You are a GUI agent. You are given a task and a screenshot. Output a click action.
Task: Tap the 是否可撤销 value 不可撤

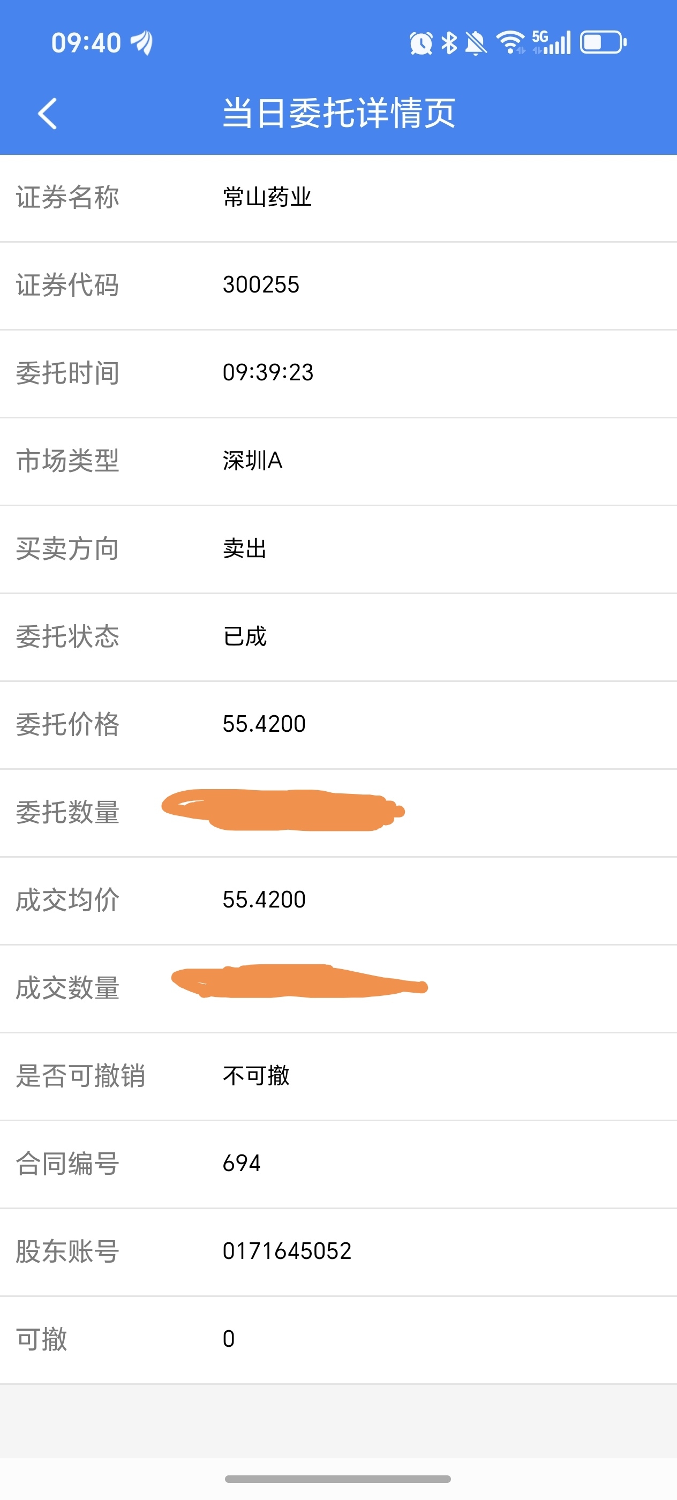[x=256, y=1076]
